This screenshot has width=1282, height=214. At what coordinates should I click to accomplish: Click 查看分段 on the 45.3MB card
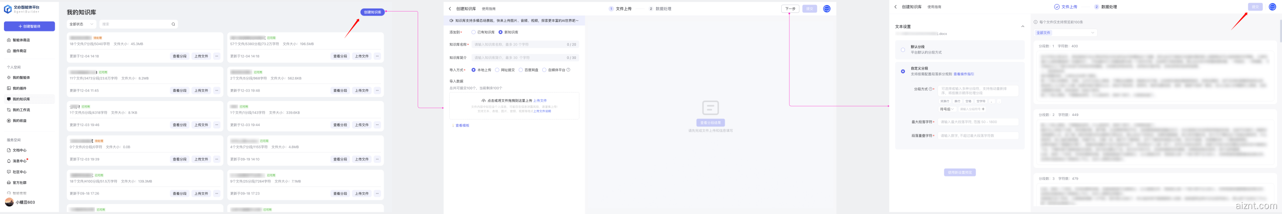[x=180, y=56]
